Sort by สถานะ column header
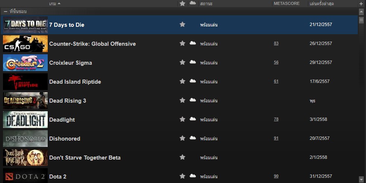The width and height of the screenshot is (366, 183). 206,3
